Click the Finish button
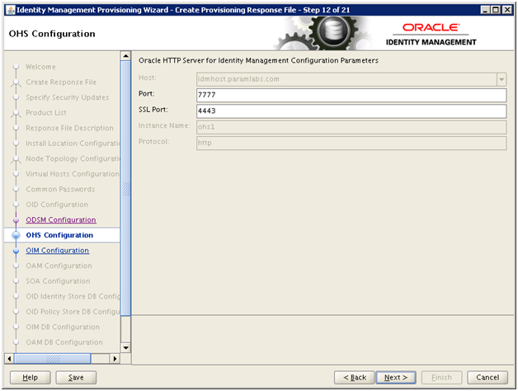The image size is (518, 391). coord(441,378)
